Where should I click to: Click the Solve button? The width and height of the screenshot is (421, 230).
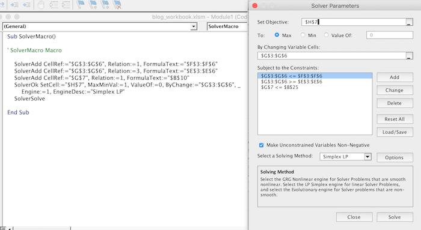[395, 217]
